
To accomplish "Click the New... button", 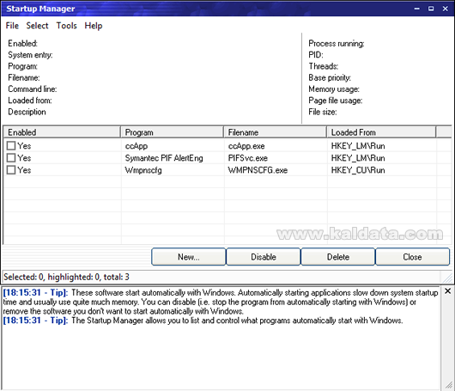I will coord(189,257).
